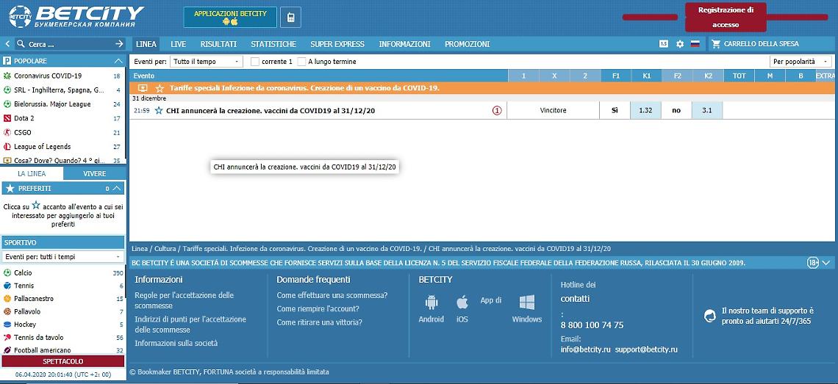Click the APPLICAZIONI BETCITY button
The height and width of the screenshot is (384, 838).
(x=230, y=17)
